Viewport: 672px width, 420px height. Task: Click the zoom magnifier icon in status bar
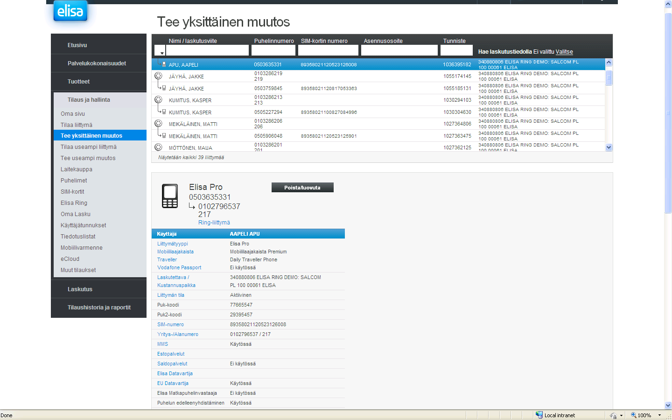tap(633, 415)
